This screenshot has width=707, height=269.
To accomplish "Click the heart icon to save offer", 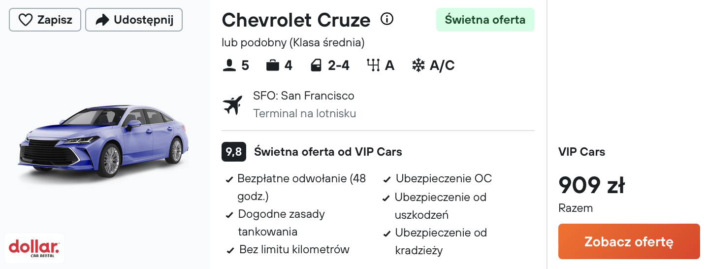I will (x=25, y=20).
